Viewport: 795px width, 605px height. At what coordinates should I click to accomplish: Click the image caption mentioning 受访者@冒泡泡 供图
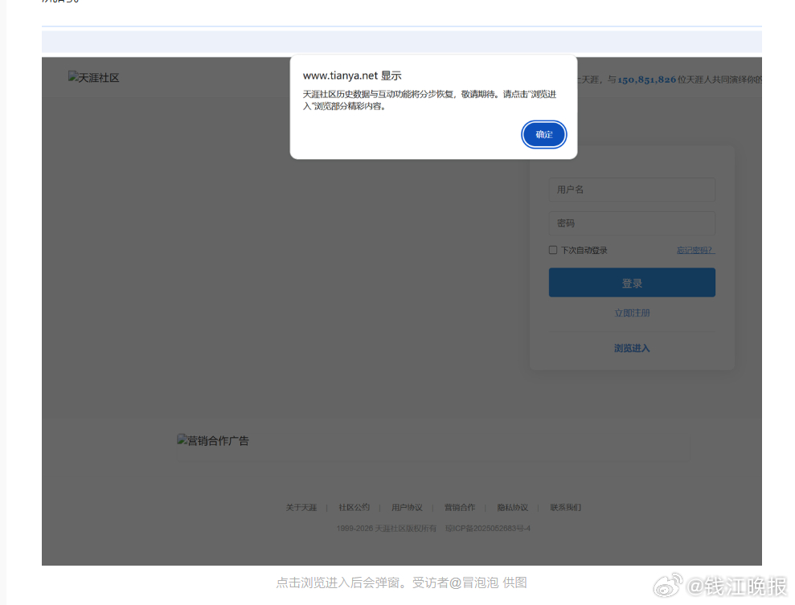tap(402, 583)
